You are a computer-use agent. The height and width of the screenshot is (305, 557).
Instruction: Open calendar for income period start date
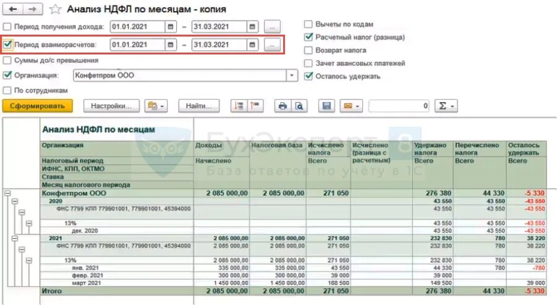tap(171, 27)
